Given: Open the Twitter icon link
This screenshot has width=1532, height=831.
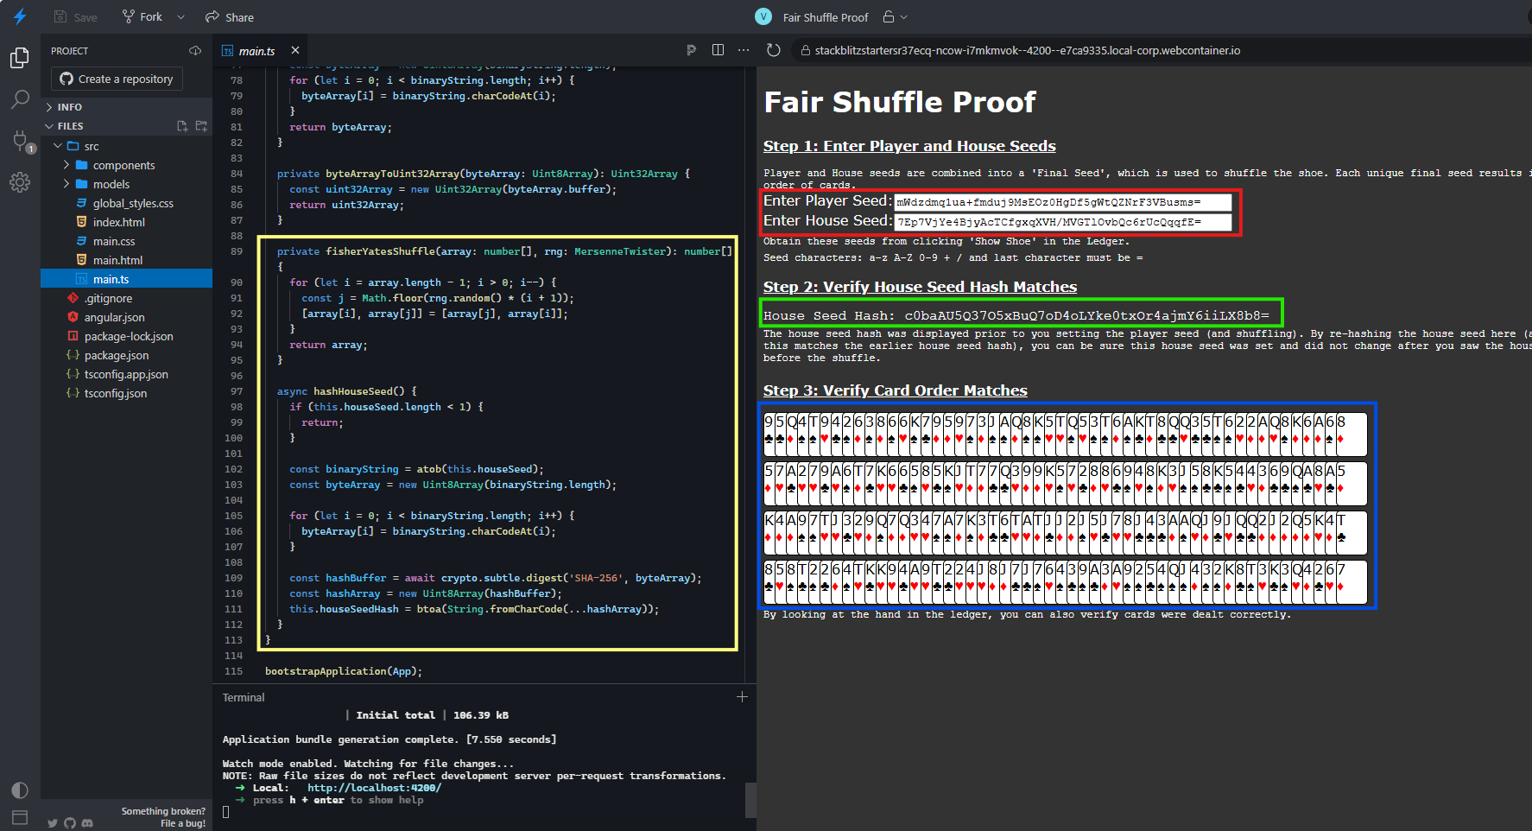Looking at the screenshot, I should coord(53,823).
